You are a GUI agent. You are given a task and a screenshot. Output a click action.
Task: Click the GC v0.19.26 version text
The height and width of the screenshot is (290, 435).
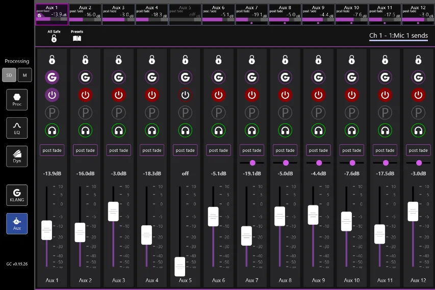coord(17,264)
